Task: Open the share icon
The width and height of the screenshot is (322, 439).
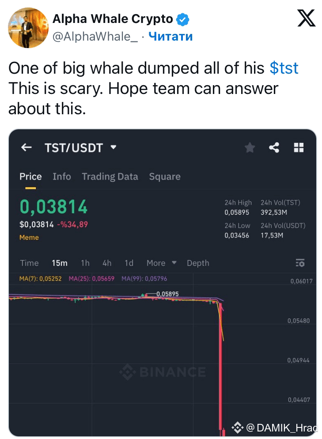Action: click(274, 147)
